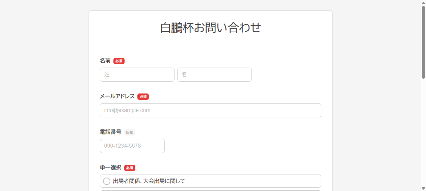Click the scrollbar down arrow
Viewport: 426px width, 191px height.
423,188
